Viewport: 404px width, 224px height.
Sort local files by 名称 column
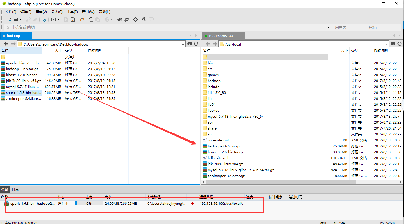pyautogui.click(x=21, y=51)
